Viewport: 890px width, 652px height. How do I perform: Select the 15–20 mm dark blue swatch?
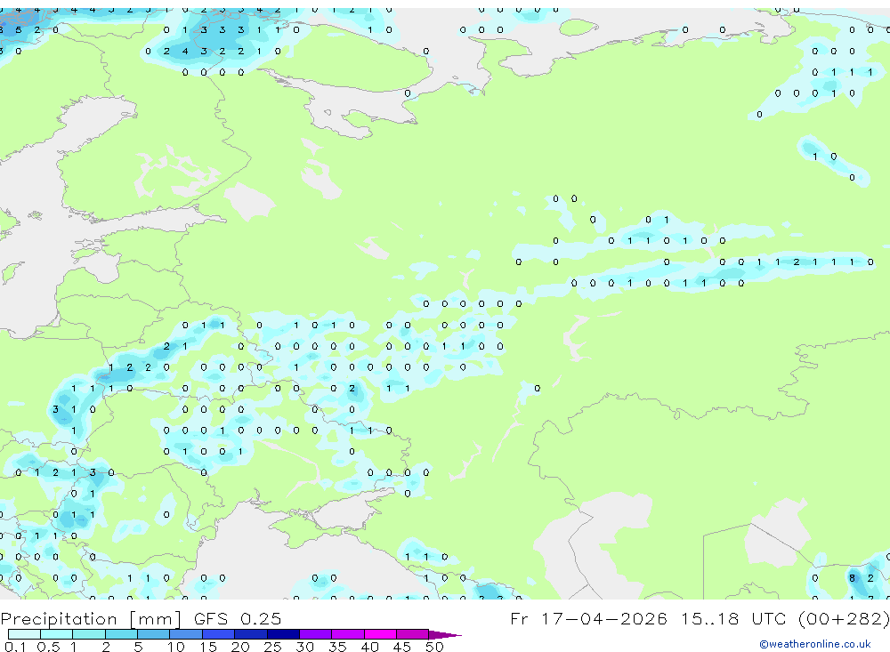tap(219, 634)
